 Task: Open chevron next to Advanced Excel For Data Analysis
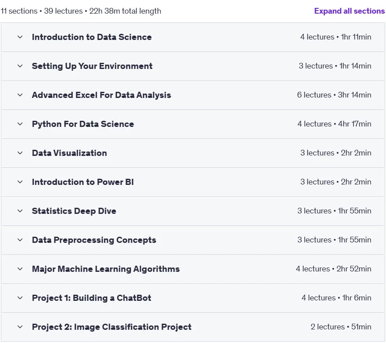(x=20, y=95)
